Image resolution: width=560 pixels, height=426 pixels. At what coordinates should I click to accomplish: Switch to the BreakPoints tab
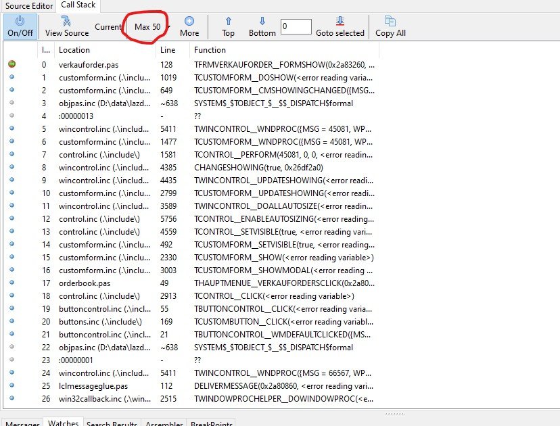pyautogui.click(x=212, y=423)
